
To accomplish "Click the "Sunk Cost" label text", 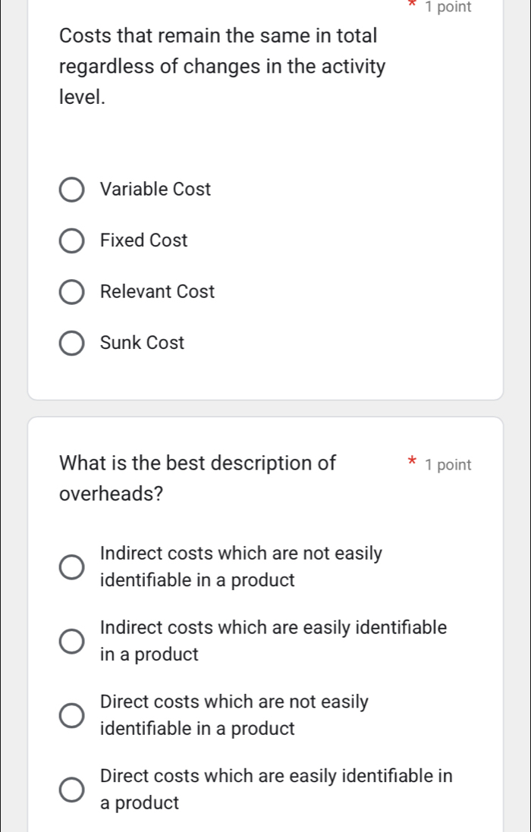I will click(142, 343).
